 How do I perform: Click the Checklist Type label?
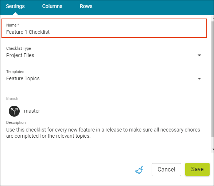coord(19,48)
